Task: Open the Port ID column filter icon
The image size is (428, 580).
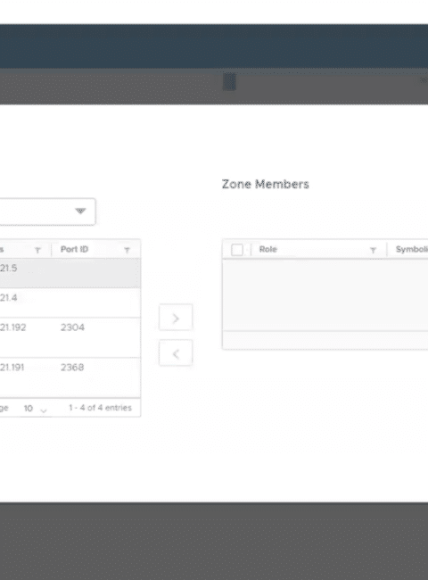Action: (x=127, y=251)
